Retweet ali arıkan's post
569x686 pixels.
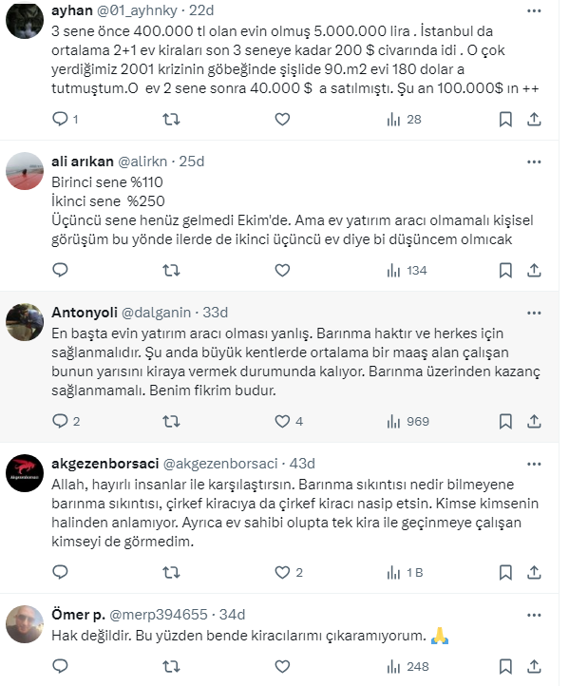[x=171, y=271]
